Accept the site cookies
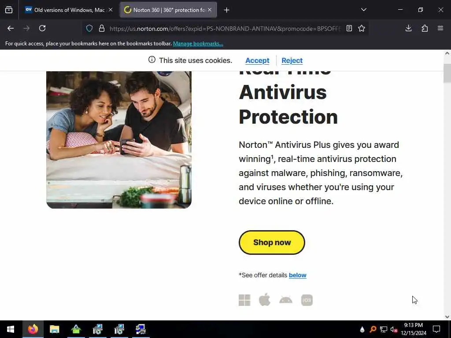Viewport: 451px width, 338px height. pyautogui.click(x=257, y=60)
